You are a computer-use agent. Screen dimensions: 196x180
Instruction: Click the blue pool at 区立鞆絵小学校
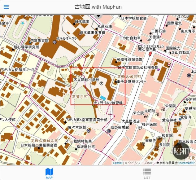(103, 98)
